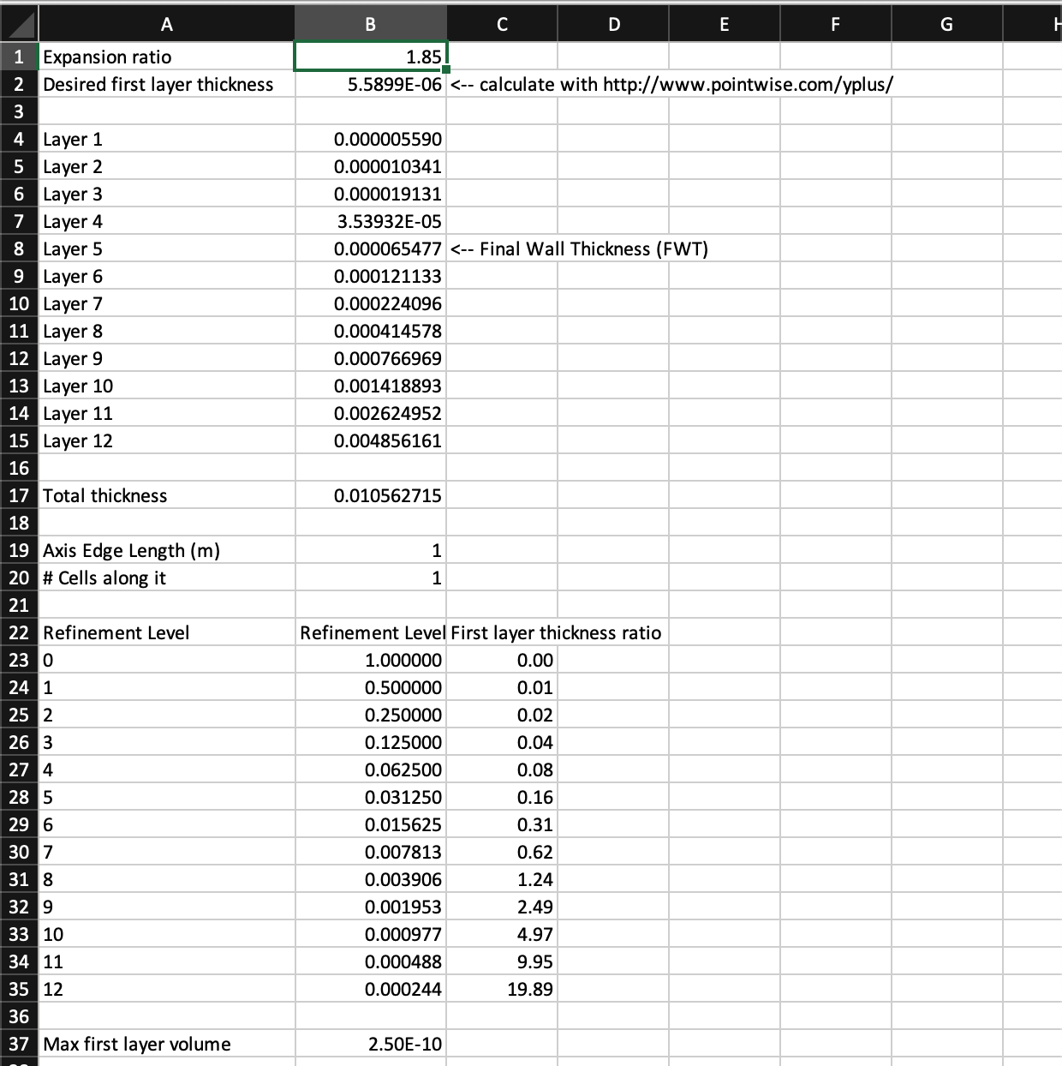Click value 0.001418893
The height and width of the screenshot is (1066, 1062).
(x=371, y=386)
